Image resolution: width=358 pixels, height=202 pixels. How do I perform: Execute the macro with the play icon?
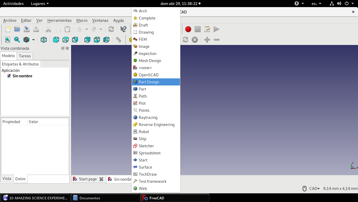pyautogui.click(x=217, y=29)
